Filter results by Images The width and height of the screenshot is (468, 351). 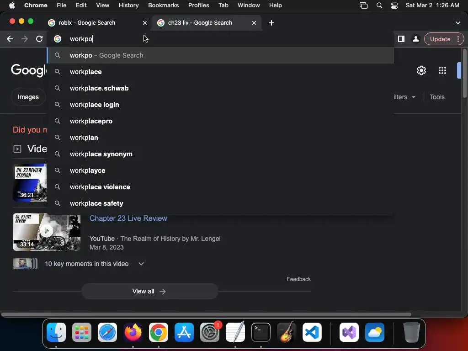tap(28, 97)
